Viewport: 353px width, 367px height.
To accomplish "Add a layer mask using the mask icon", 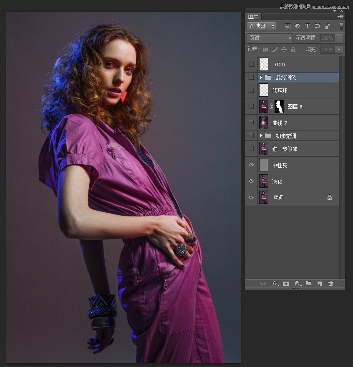I will click(286, 284).
